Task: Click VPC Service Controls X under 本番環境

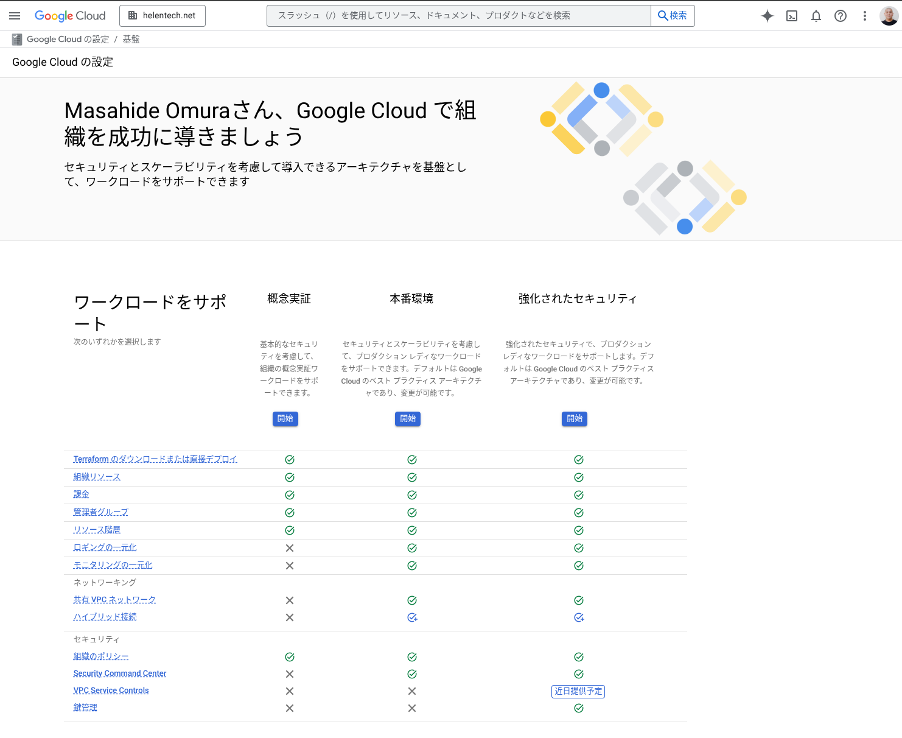Action: pyautogui.click(x=412, y=691)
